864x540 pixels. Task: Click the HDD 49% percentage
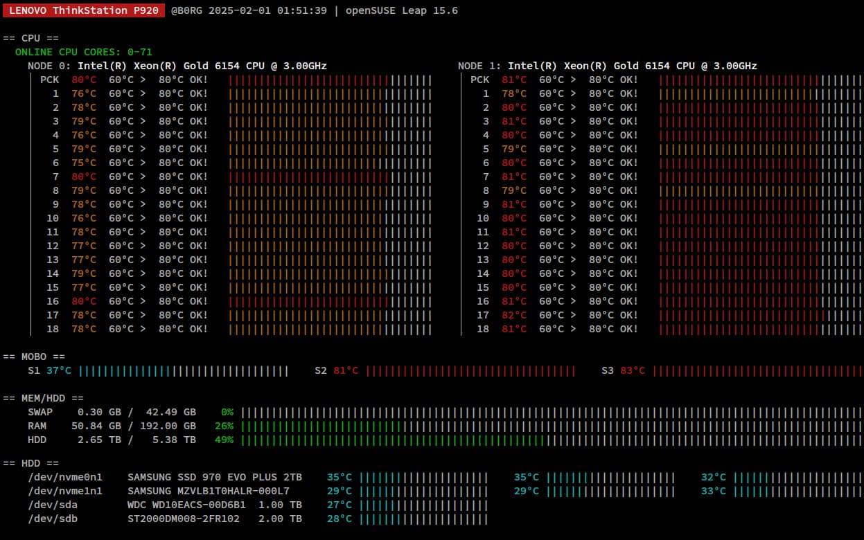point(224,440)
